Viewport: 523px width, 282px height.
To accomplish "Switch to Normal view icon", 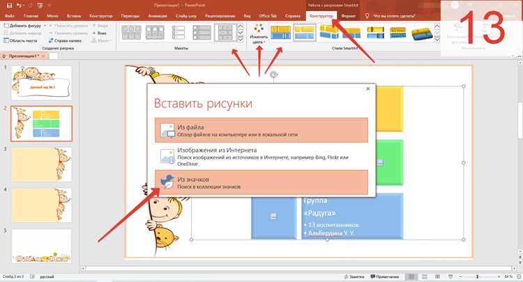I will coord(411,276).
